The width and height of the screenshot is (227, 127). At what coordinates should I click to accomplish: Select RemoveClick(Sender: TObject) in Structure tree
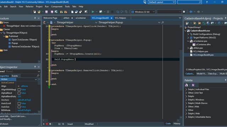25,47
